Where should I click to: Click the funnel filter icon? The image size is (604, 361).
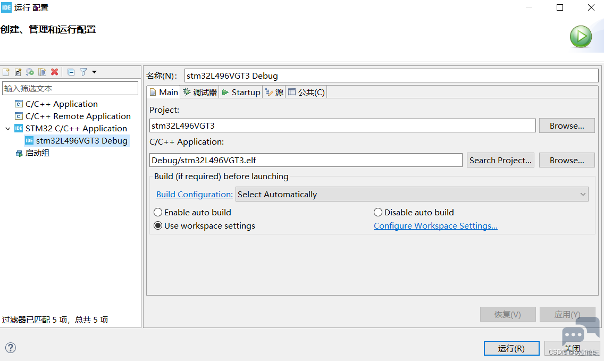coord(83,72)
